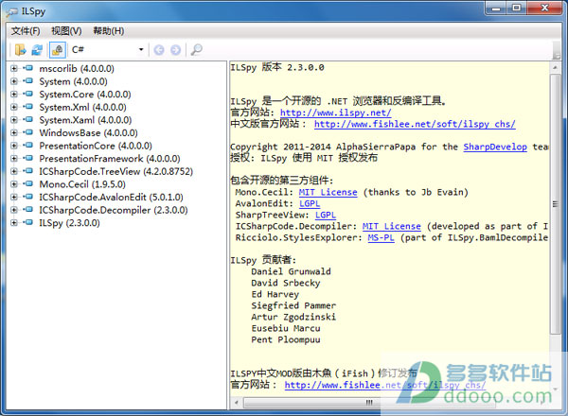The width and height of the screenshot is (568, 416).
Task: Click the ILSpy 版本 2.3.0.0 text
Action: pos(277,67)
